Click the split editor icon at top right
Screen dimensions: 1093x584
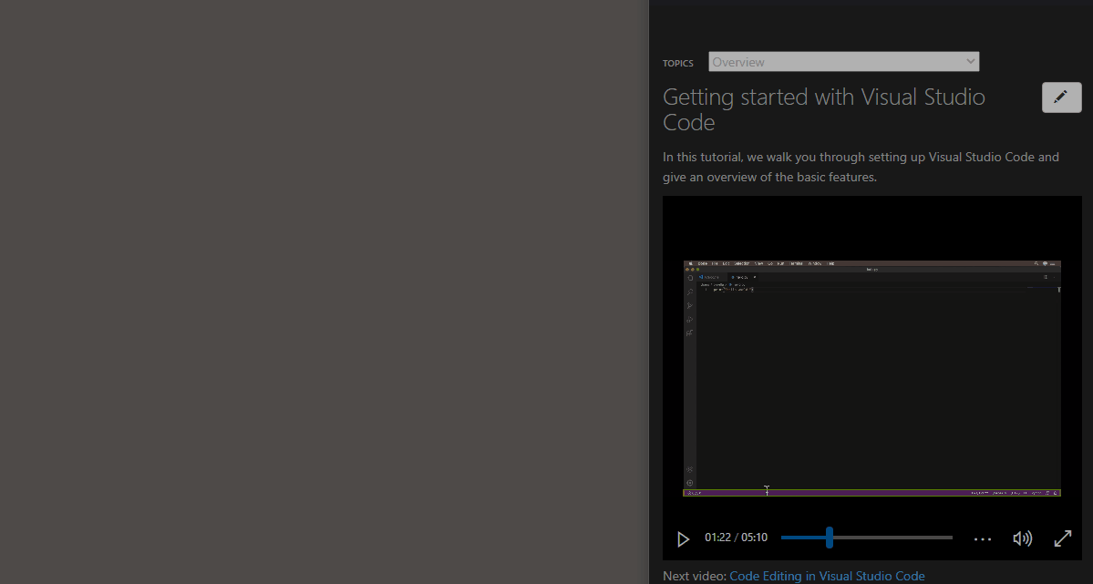(1047, 277)
